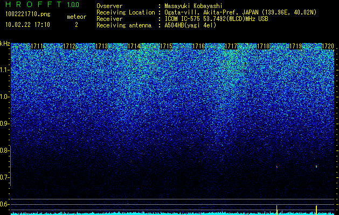The width and height of the screenshot is (339, 215).
Task: Click the Receiving Location value text
Action: pyautogui.click(x=240, y=12)
